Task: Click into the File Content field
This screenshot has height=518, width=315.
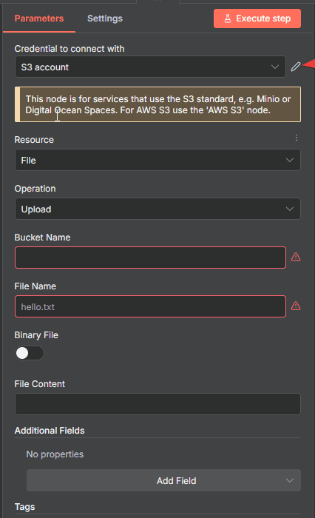Action: 157,404
